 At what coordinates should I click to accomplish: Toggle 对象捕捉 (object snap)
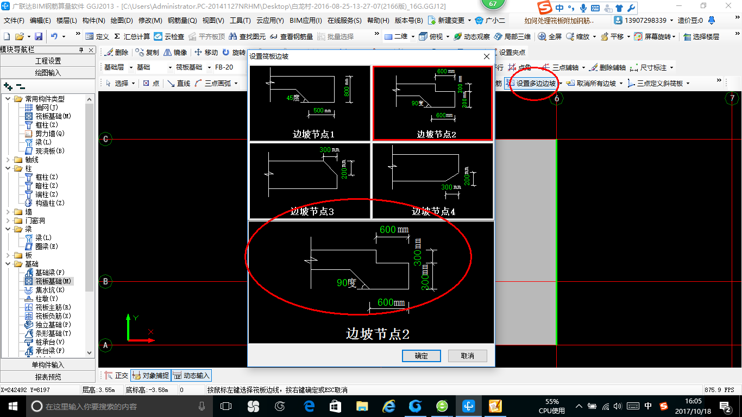pyautogui.click(x=150, y=375)
